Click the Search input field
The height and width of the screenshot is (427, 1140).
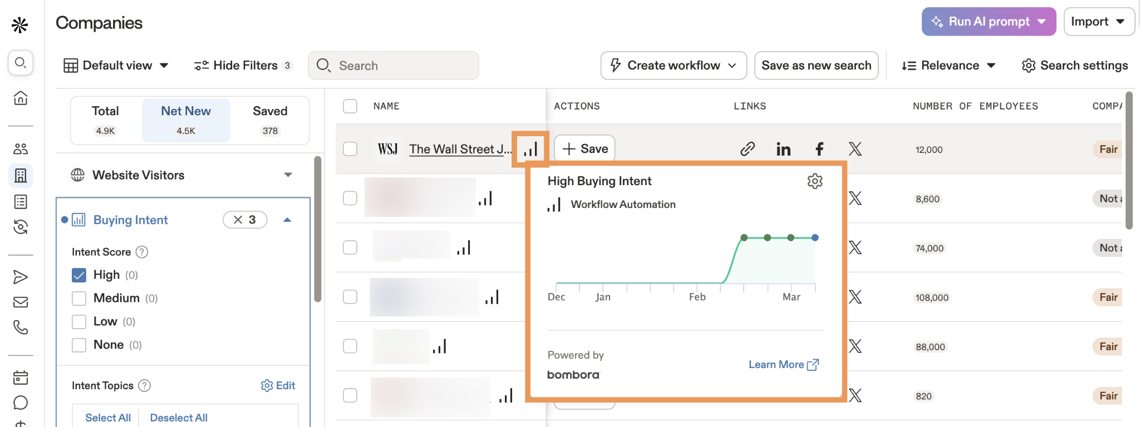point(394,66)
